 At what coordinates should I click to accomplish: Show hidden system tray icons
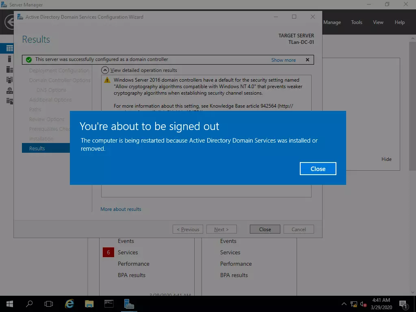[344, 304]
